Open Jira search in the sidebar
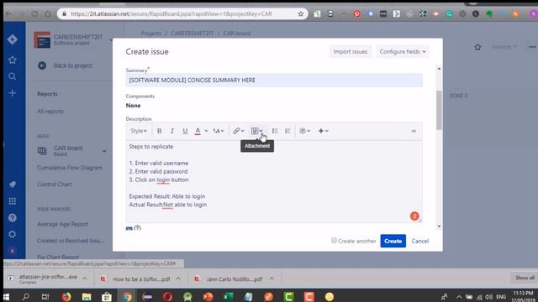 13,76
